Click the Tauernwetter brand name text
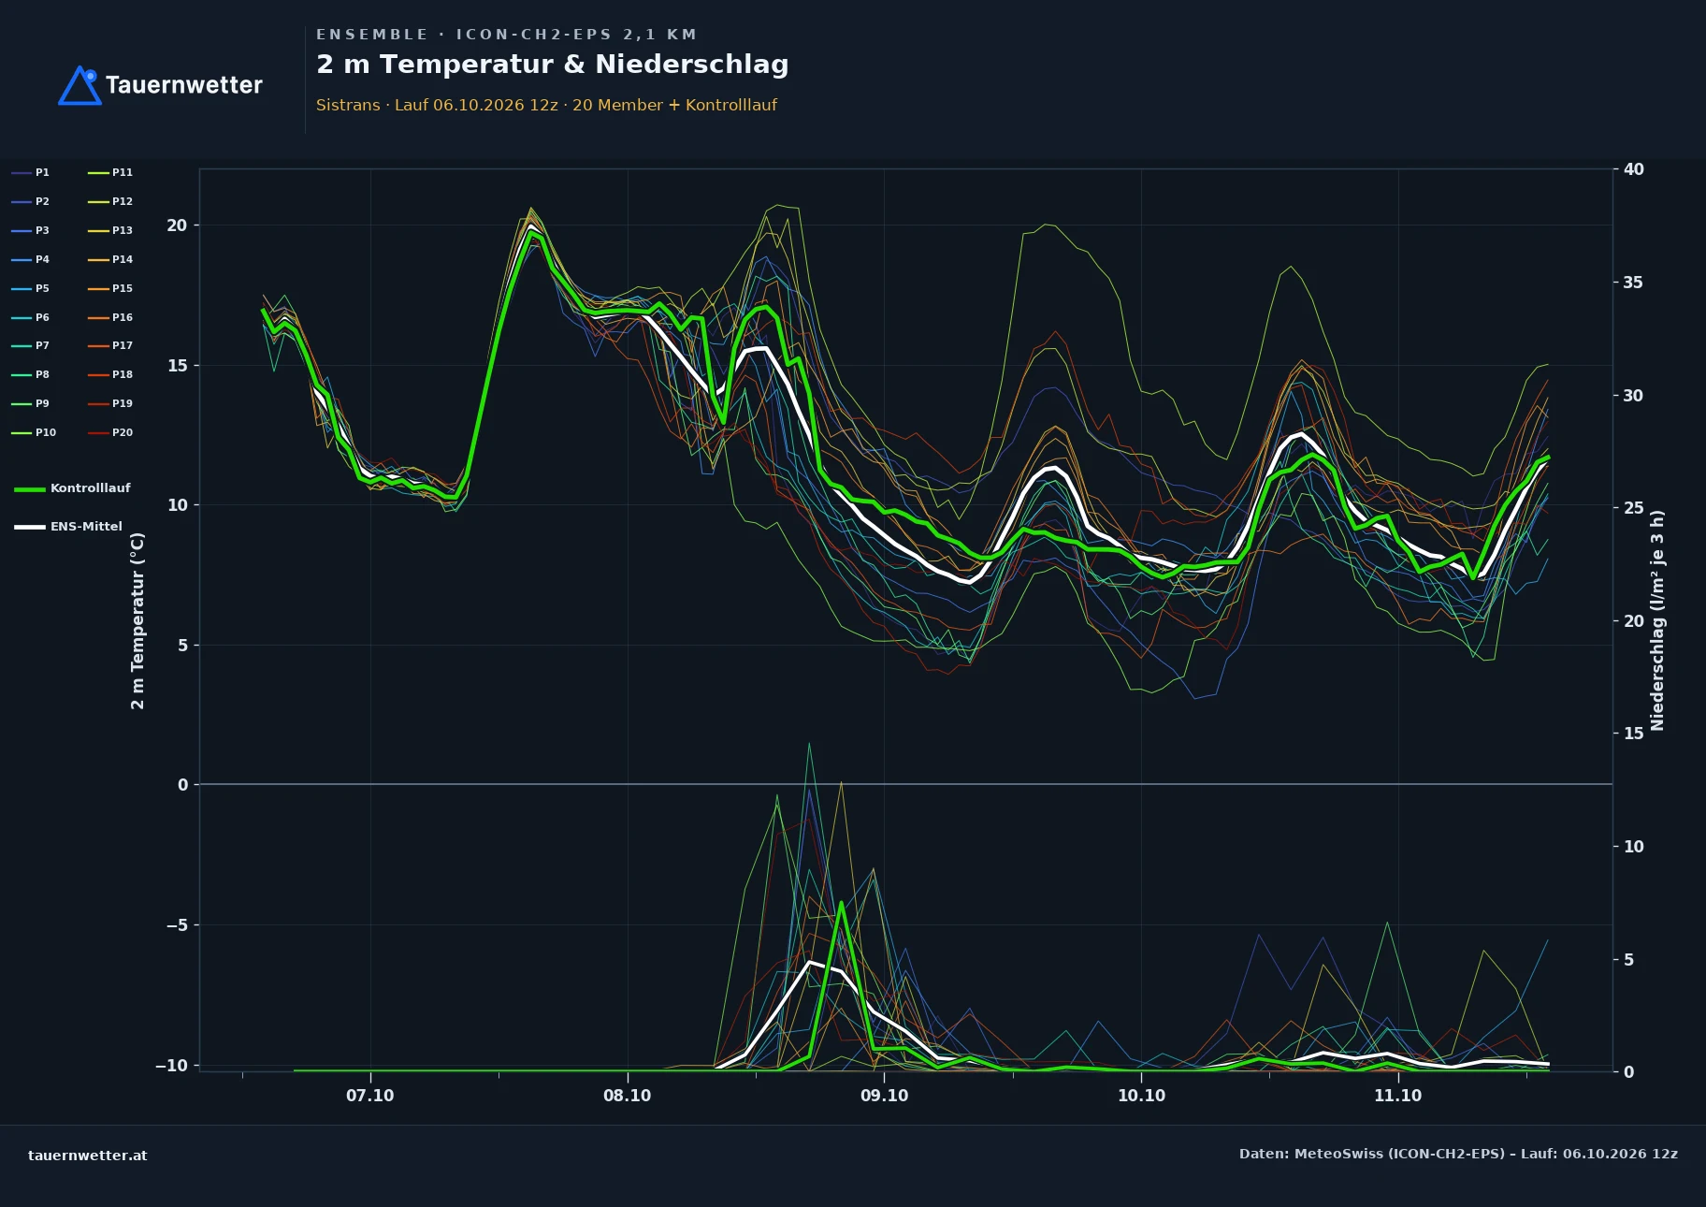 pos(184,85)
